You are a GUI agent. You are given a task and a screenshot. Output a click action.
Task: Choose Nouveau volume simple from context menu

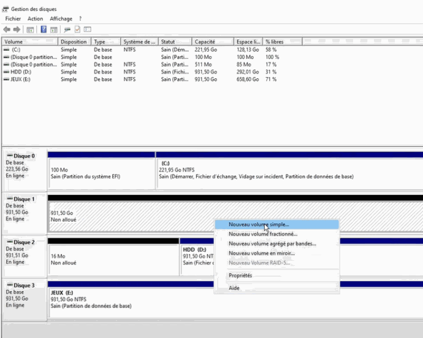click(258, 225)
